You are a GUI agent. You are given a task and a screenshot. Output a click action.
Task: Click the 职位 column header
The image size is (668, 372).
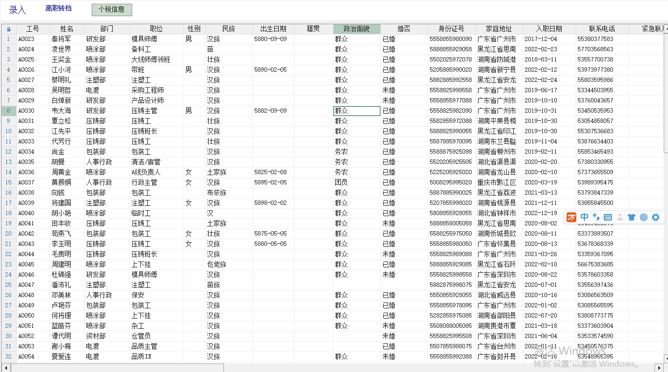[x=156, y=29]
